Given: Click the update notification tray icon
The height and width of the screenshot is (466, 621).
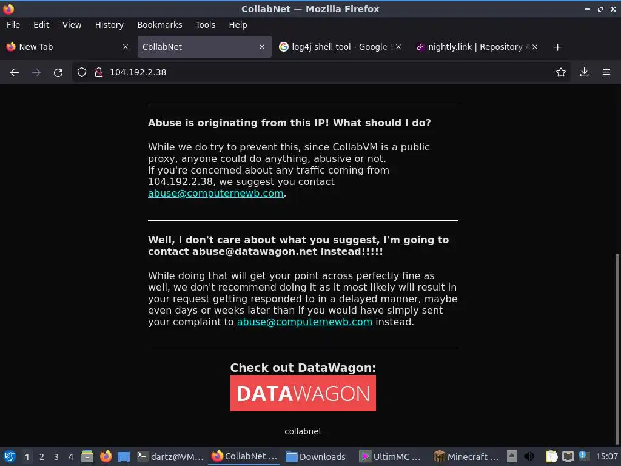Looking at the screenshot, I should click(x=583, y=456).
